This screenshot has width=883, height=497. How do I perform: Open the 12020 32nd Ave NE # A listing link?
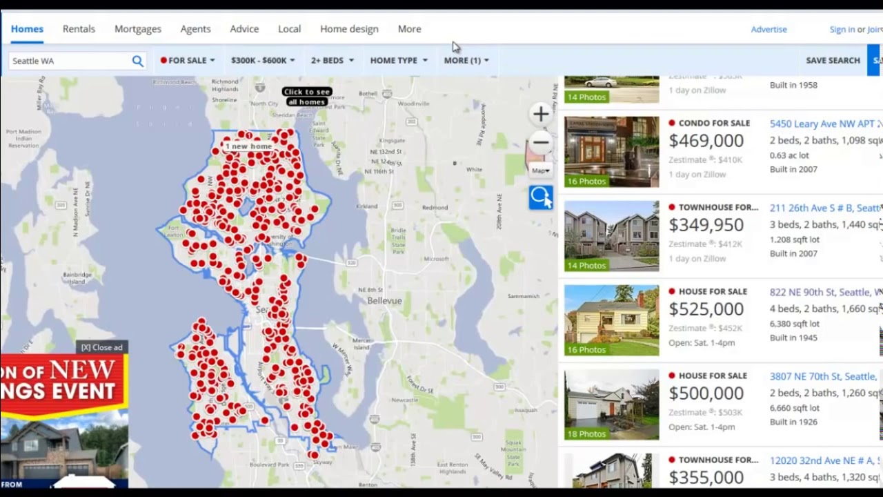[826, 461]
